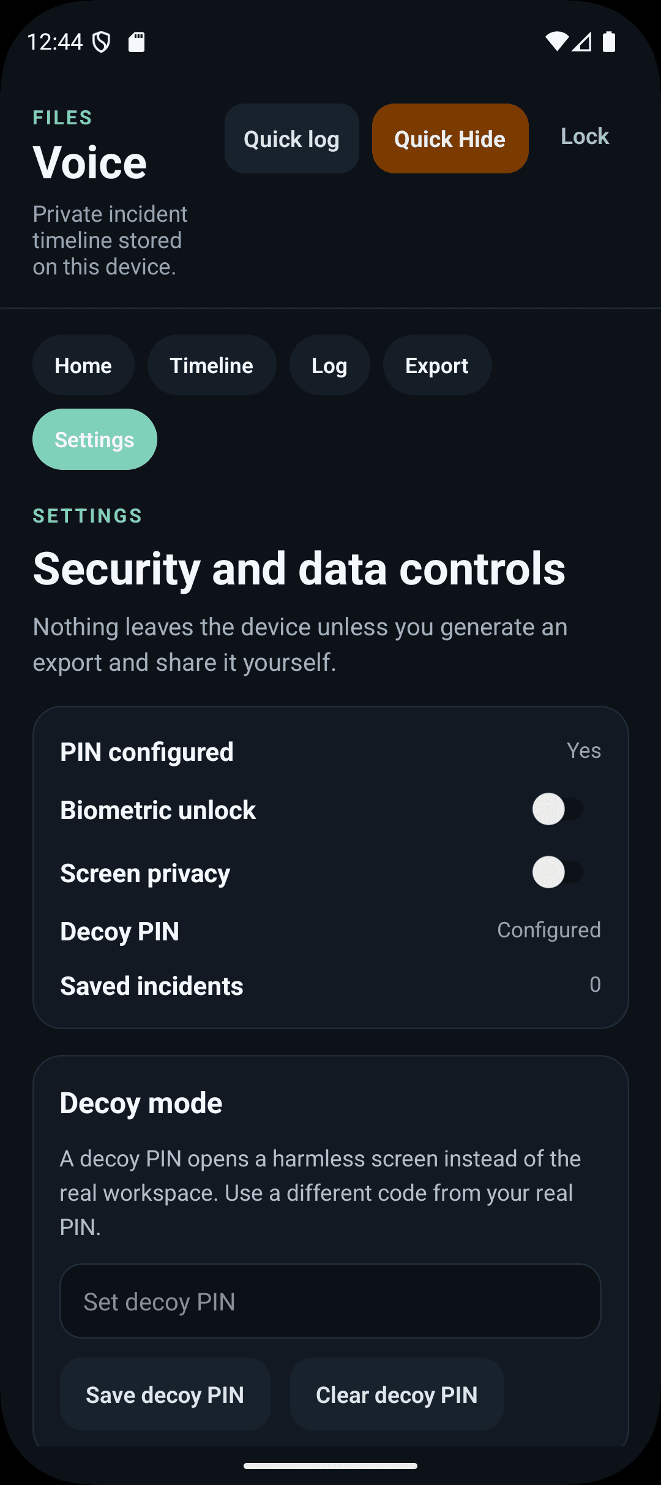The image size is (661, 1485).
Task: Go to the Home tab
Action: [x=83, y=365]
